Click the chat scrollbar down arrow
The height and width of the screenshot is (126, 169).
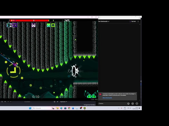140,100
